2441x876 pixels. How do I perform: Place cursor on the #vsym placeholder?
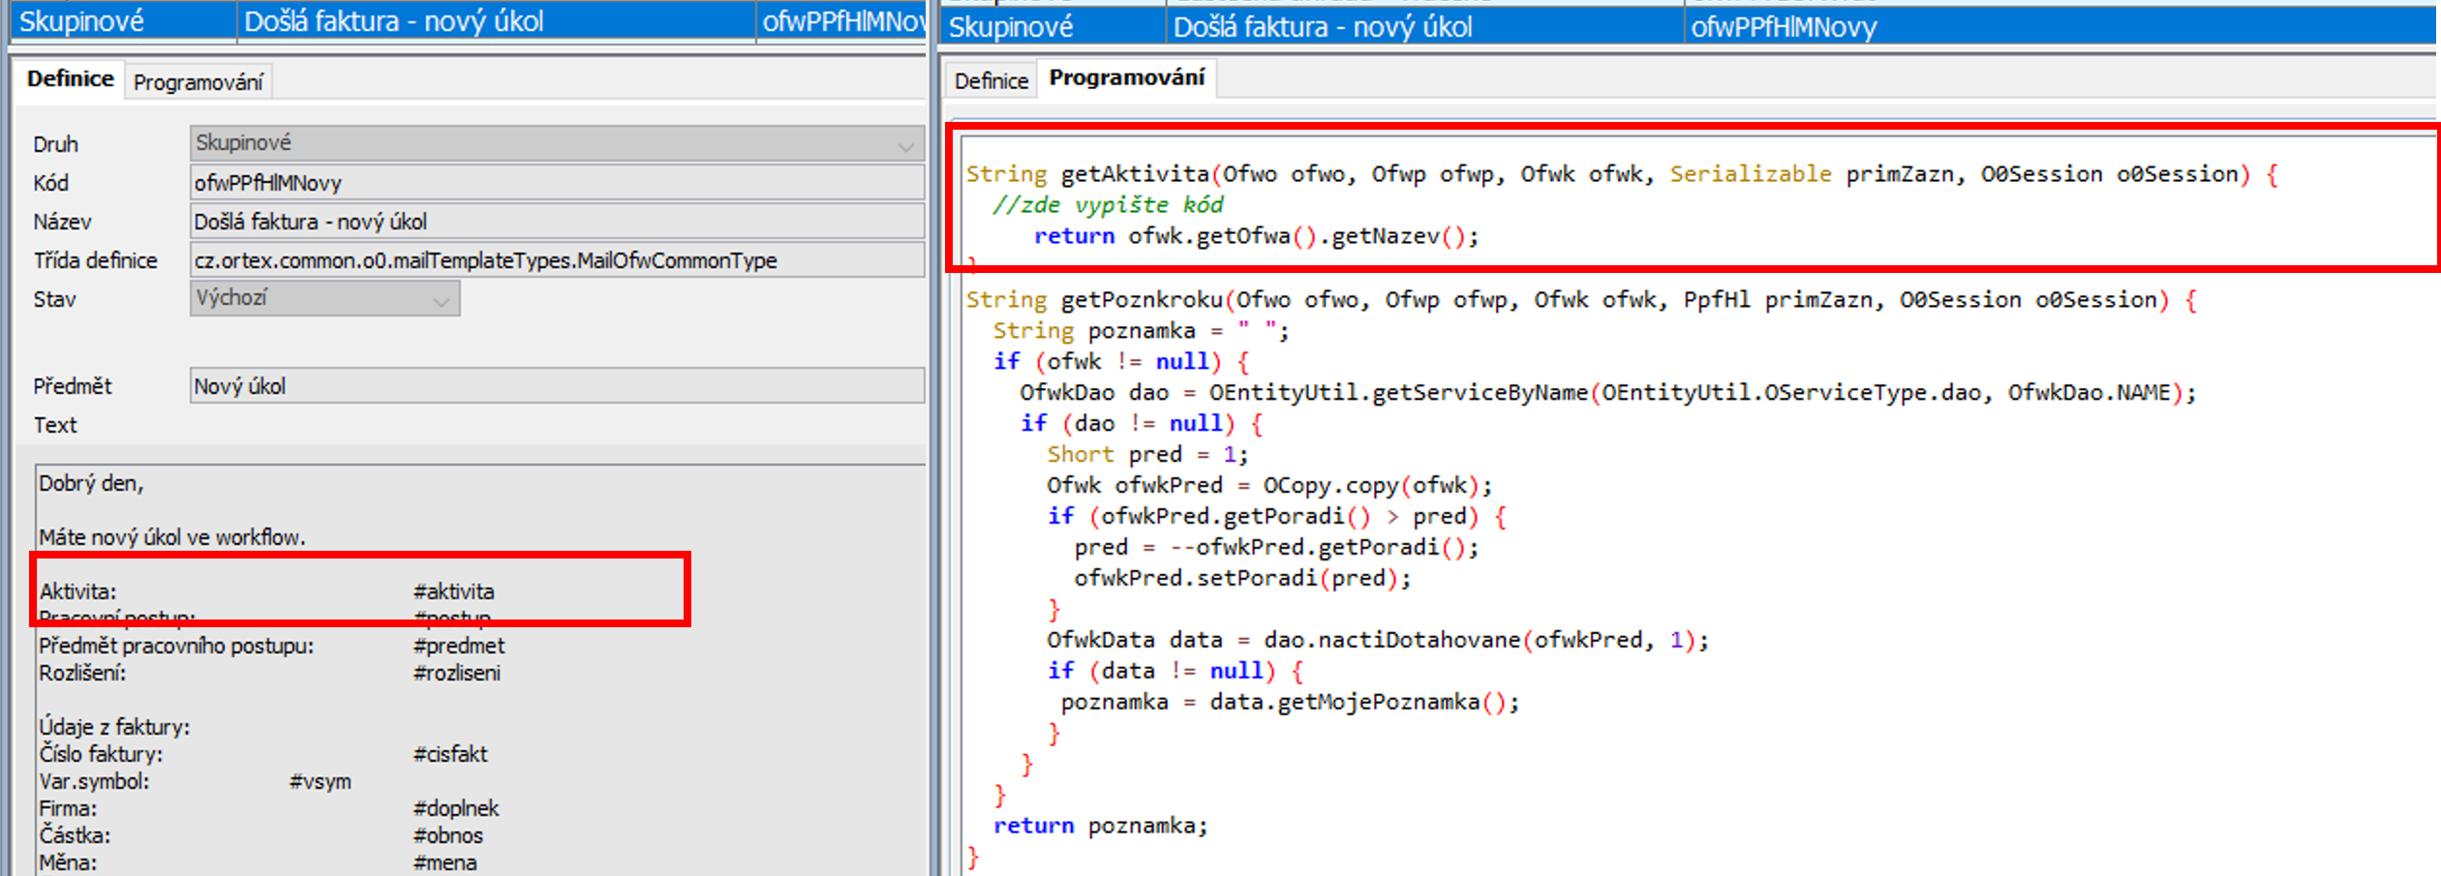[320, 781]
